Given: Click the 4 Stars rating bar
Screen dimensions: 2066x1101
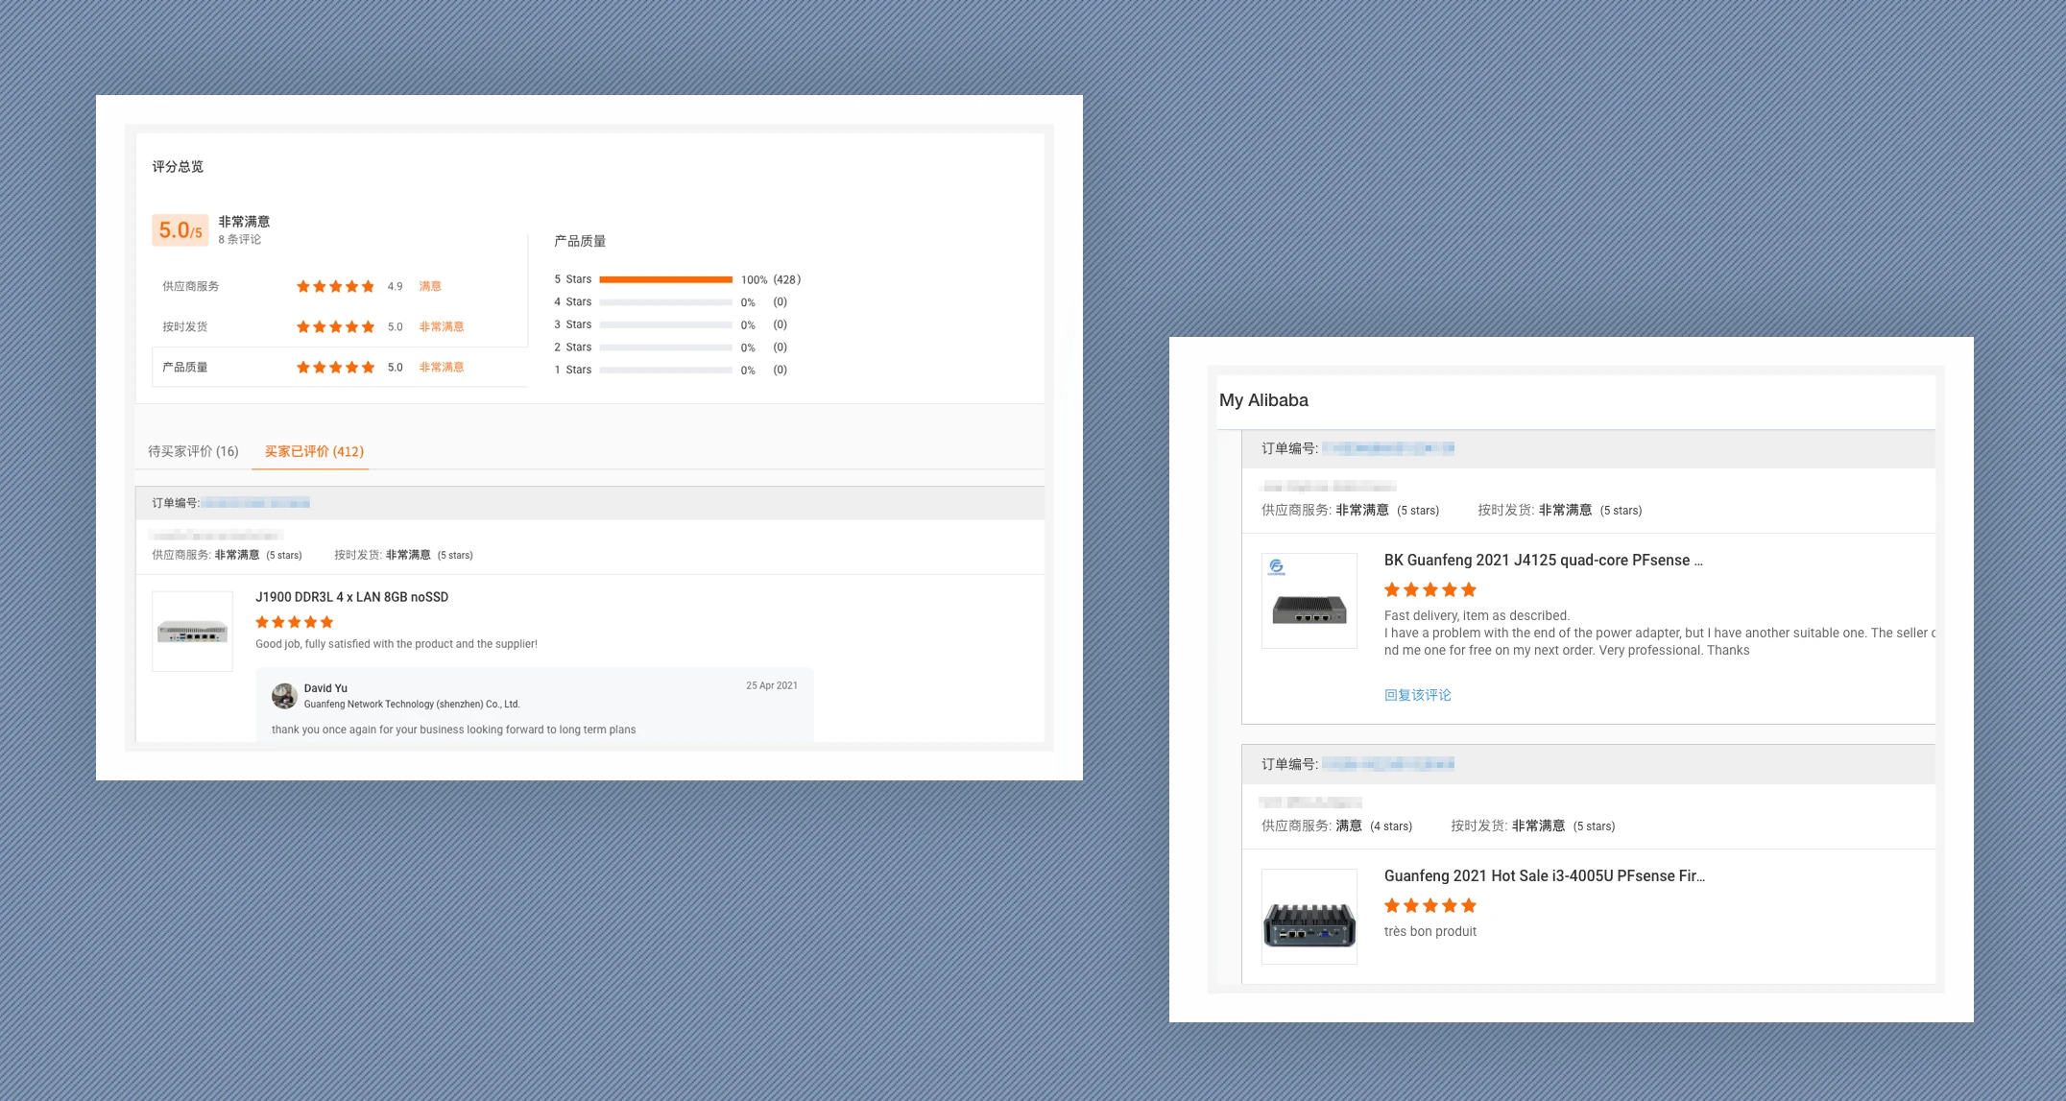Looking at the screenshot, I should (665, 302).
